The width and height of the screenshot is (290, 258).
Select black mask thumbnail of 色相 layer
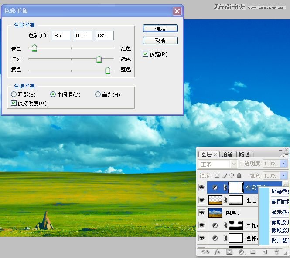coord(236,225)
